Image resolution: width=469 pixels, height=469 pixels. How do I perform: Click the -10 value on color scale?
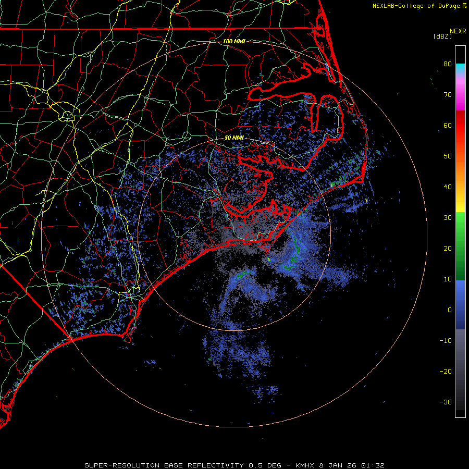pos(446,341)
